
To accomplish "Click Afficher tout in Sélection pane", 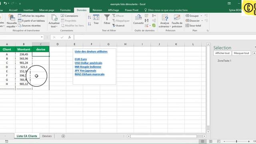I will pyautogui.click(x=222, y=53).
